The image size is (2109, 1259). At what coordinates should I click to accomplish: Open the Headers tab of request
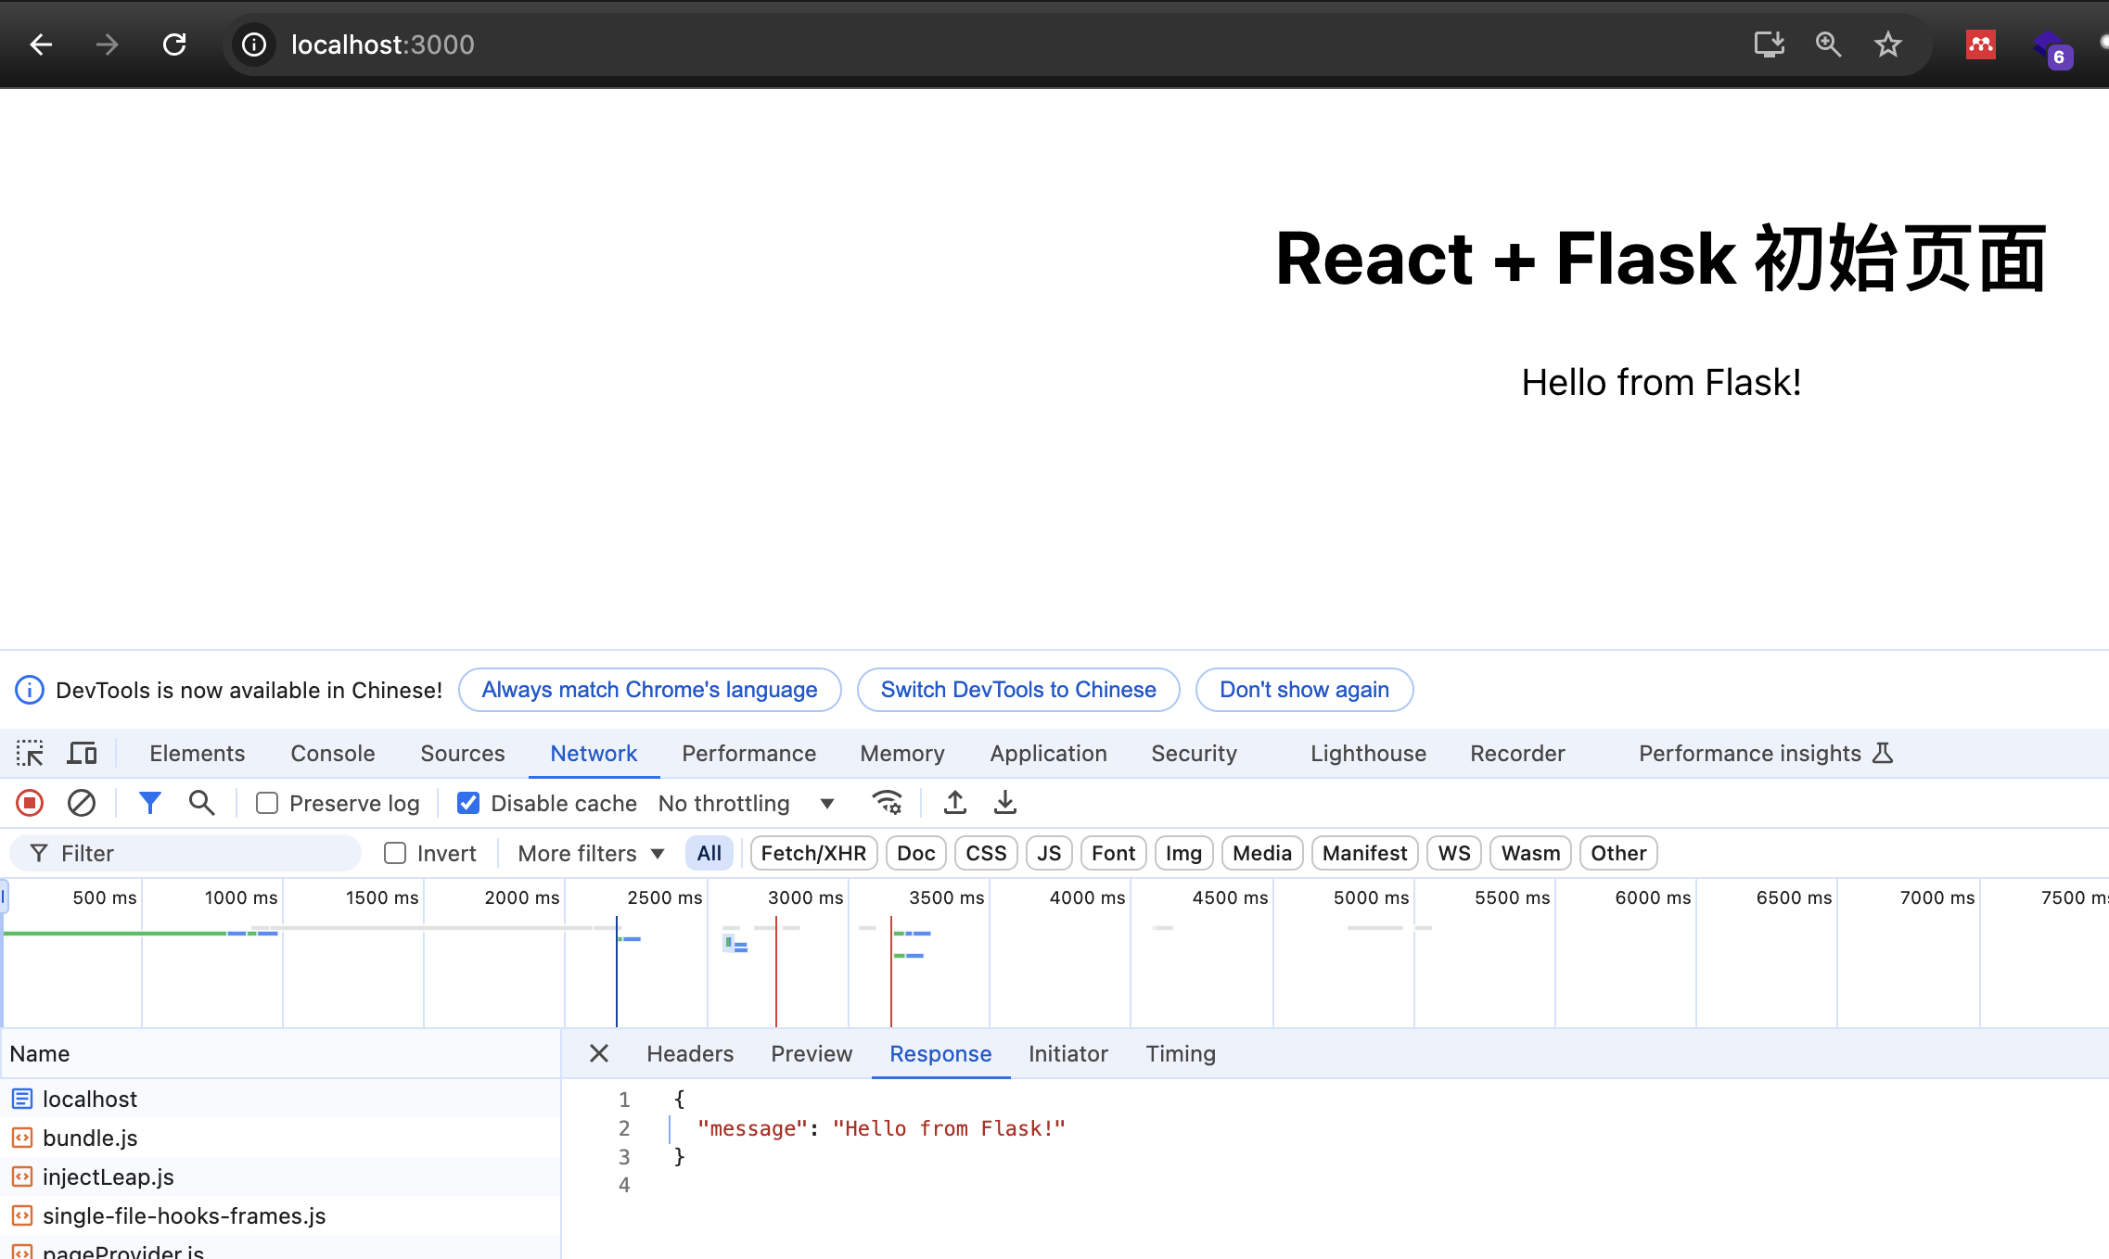pyautogui.click(x=689, y=1053)
